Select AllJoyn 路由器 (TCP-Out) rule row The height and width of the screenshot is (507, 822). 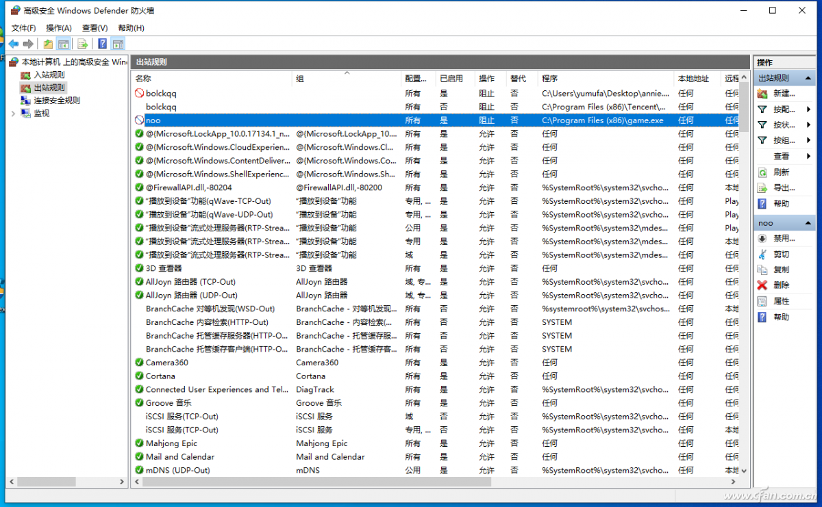tap(436, 282)
